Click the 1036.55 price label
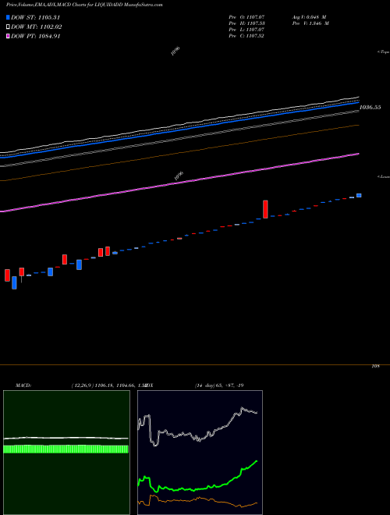The image size is (390, 515). point(370,108)
